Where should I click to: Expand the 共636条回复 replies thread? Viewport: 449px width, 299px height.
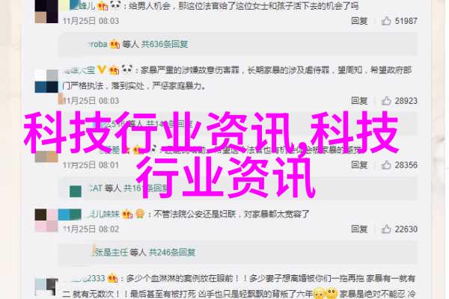pyautogui.click(x=165, y=44)
